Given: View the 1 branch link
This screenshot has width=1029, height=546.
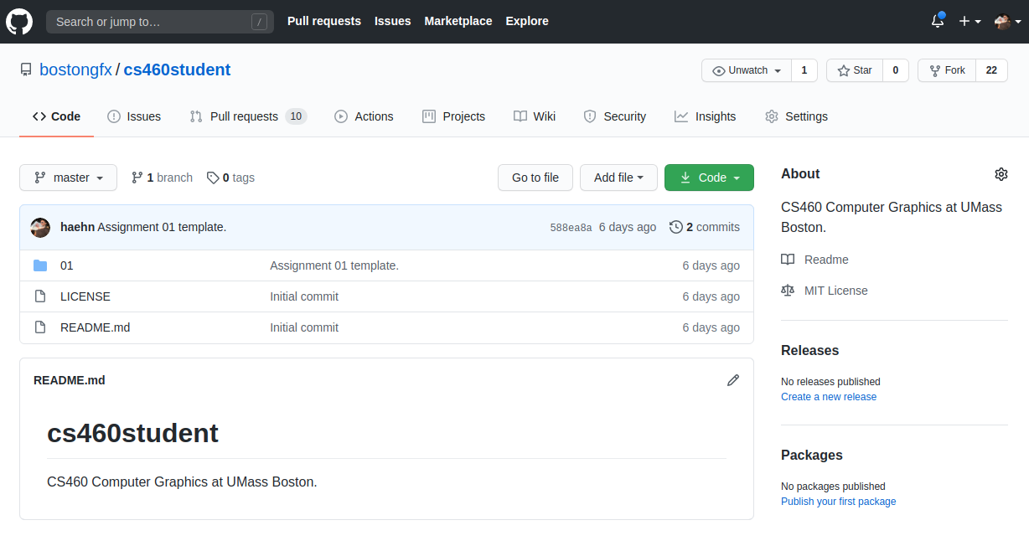Looking at the screenshot, I should 163,178.
